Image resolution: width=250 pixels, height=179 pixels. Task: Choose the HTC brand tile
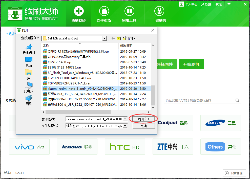pos(125,147)
